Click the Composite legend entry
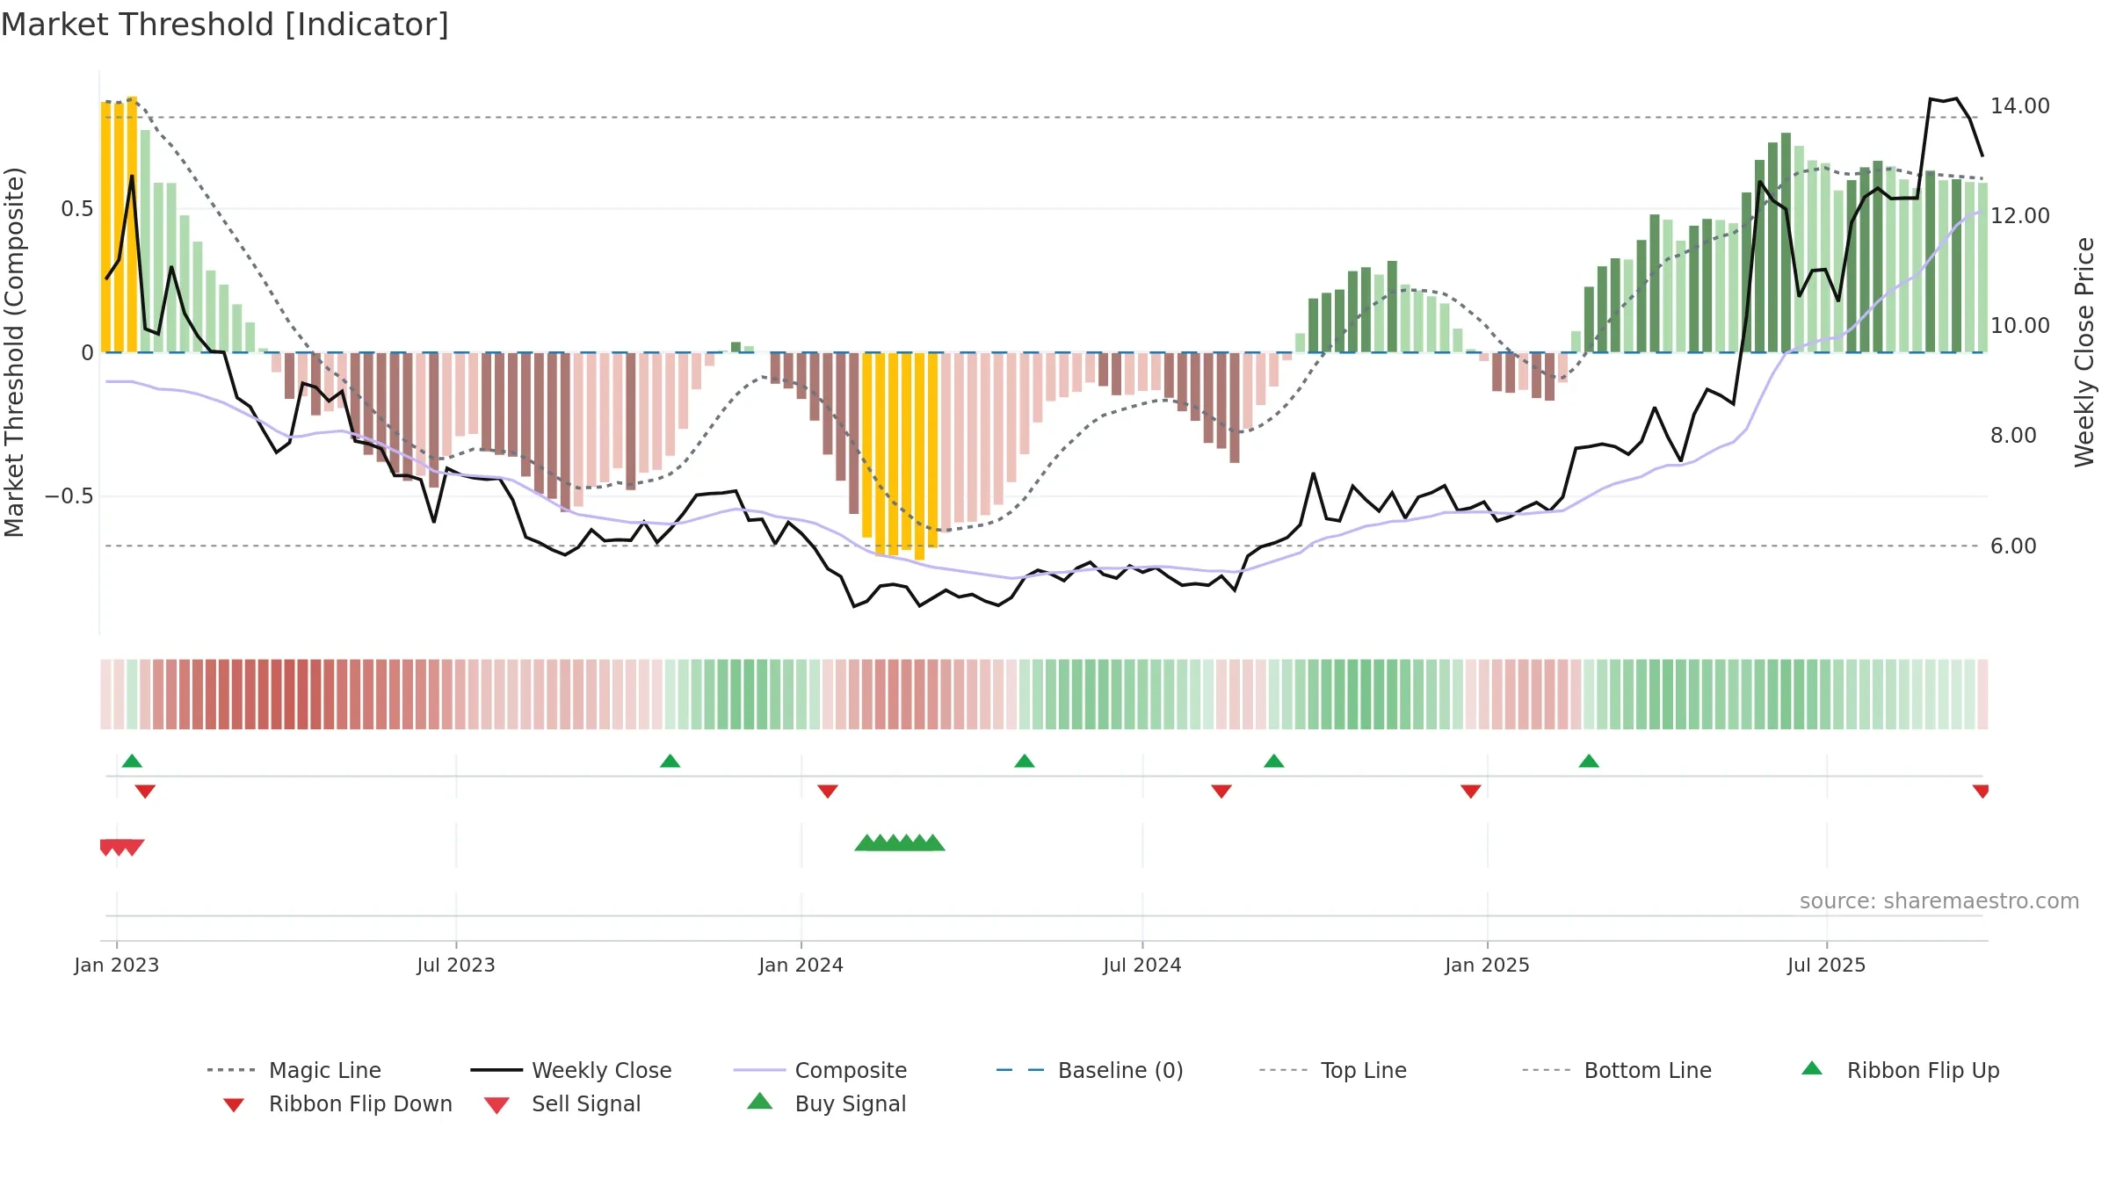Image resolution: width=2109 pixels, height=1186 pixels. point(820,1070)
